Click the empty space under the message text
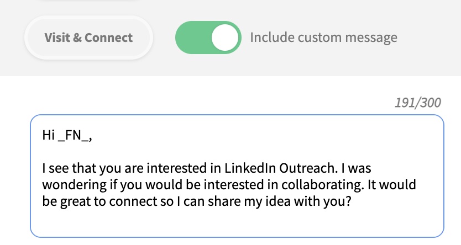This screenshot has width=461, height=245. coord(237,223)
